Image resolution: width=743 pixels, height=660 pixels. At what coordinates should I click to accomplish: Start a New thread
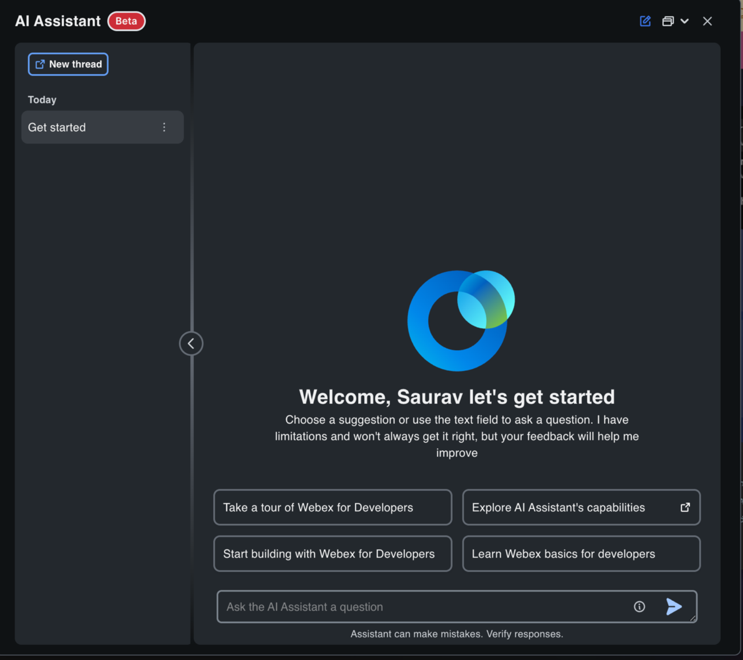(x=68, y=64)
